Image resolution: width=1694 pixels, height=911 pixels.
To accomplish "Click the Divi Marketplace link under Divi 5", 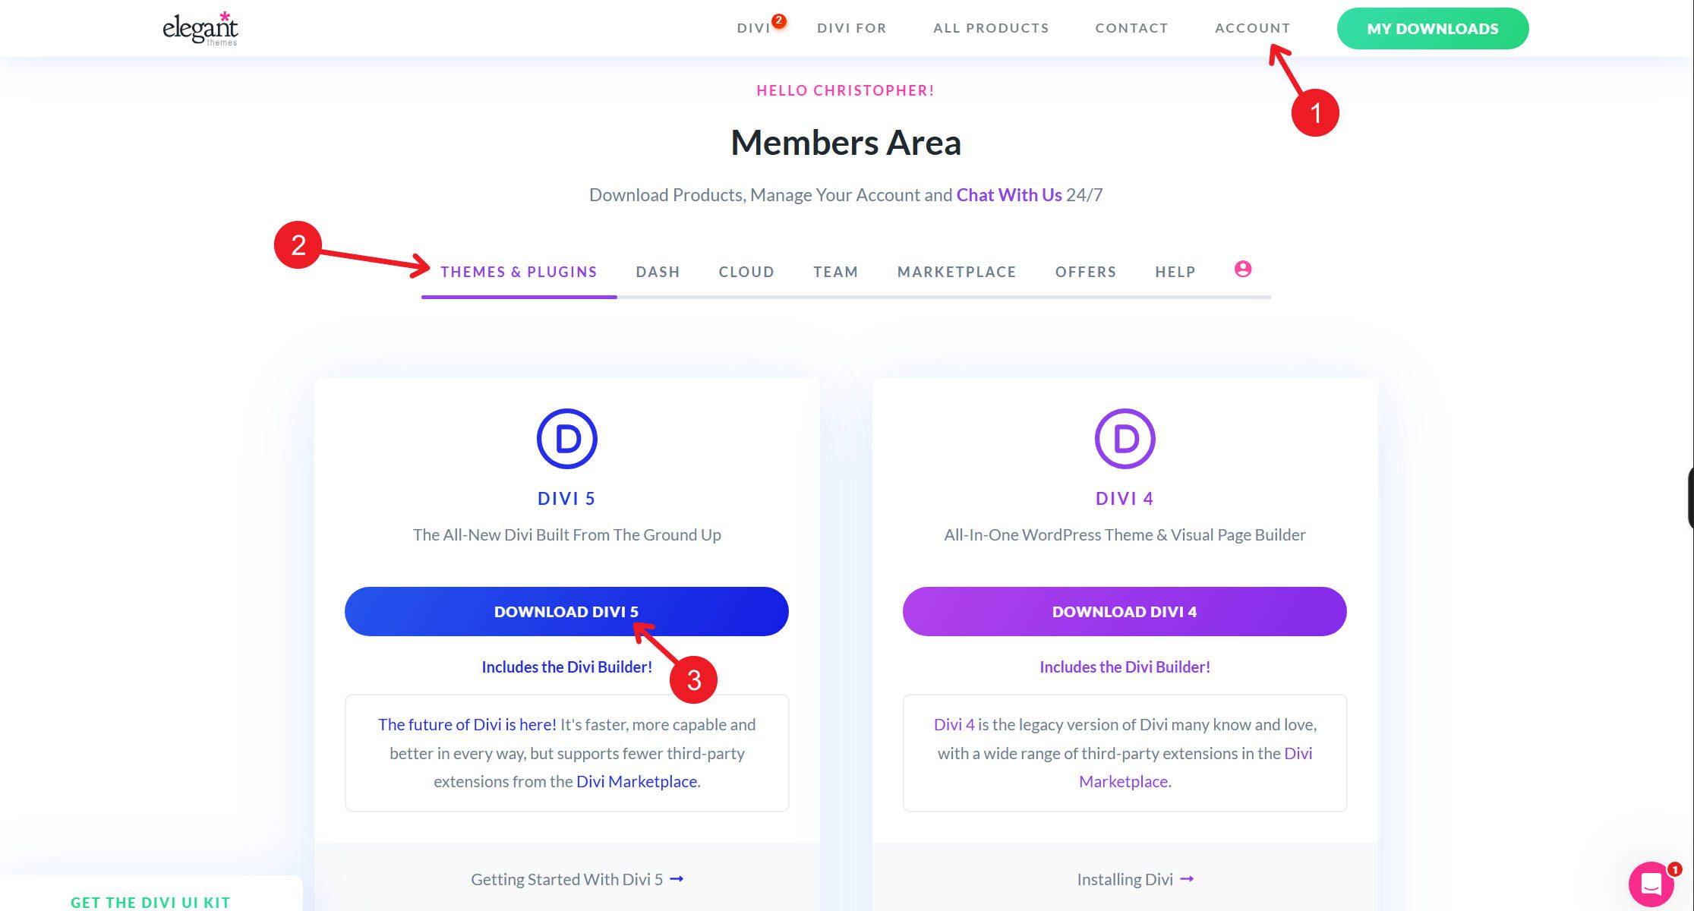I will click(x=637, y=780).
